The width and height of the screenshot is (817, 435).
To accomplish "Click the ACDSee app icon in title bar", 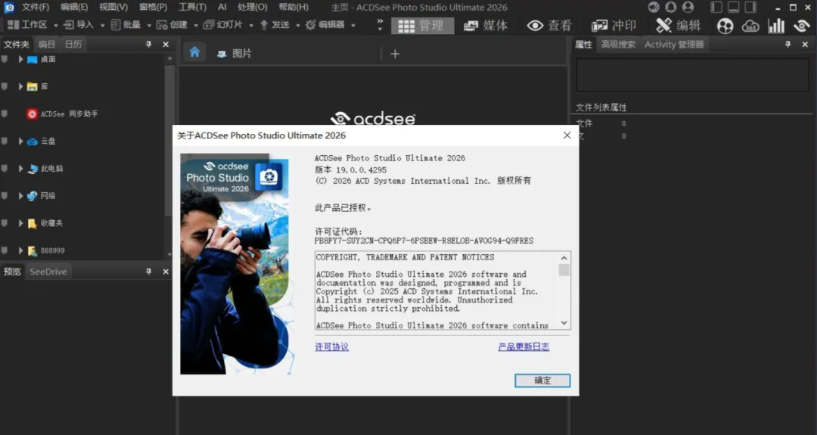I will pos(9,8).
